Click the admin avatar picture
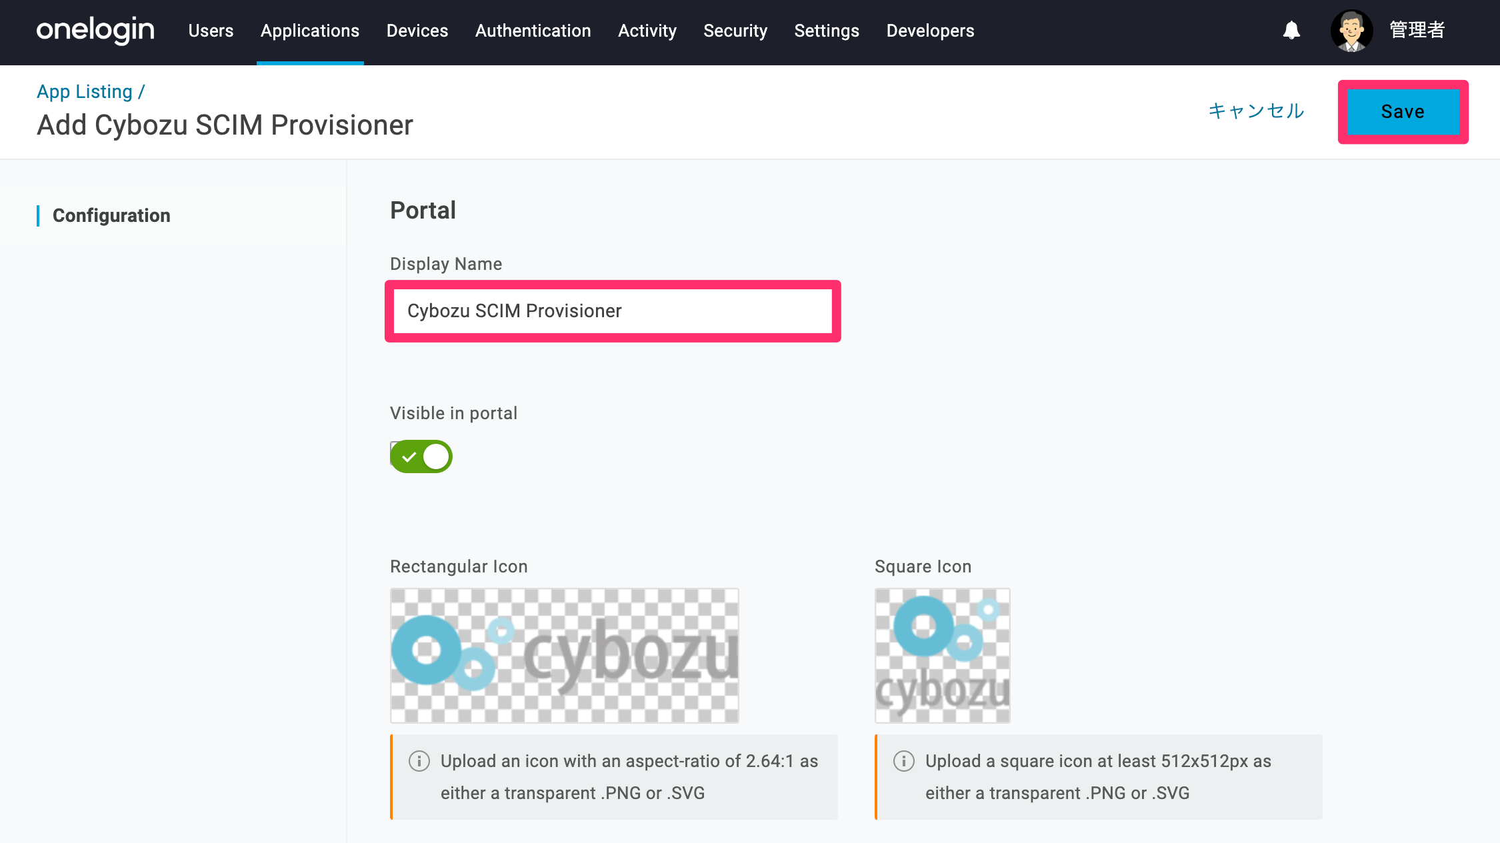This screenshot has height=843, width=1500. click(x=1351, y=31)
